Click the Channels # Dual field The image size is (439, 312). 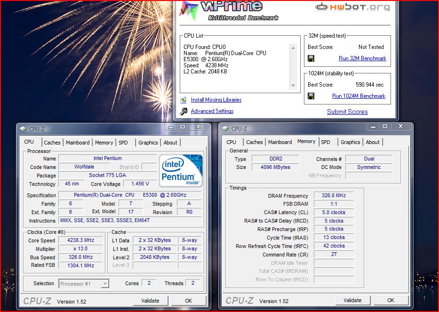369,159
